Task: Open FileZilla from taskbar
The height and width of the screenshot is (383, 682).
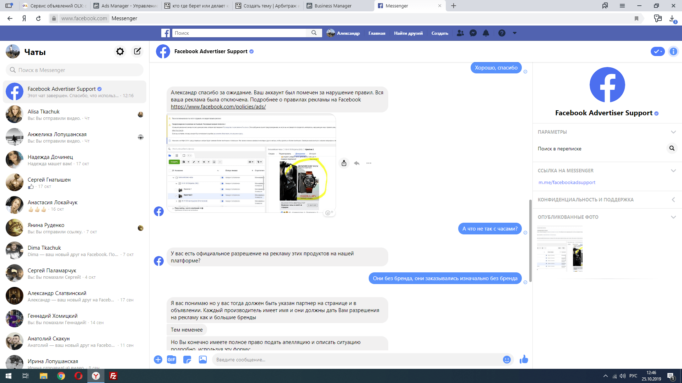Action: tap(113, 376)
